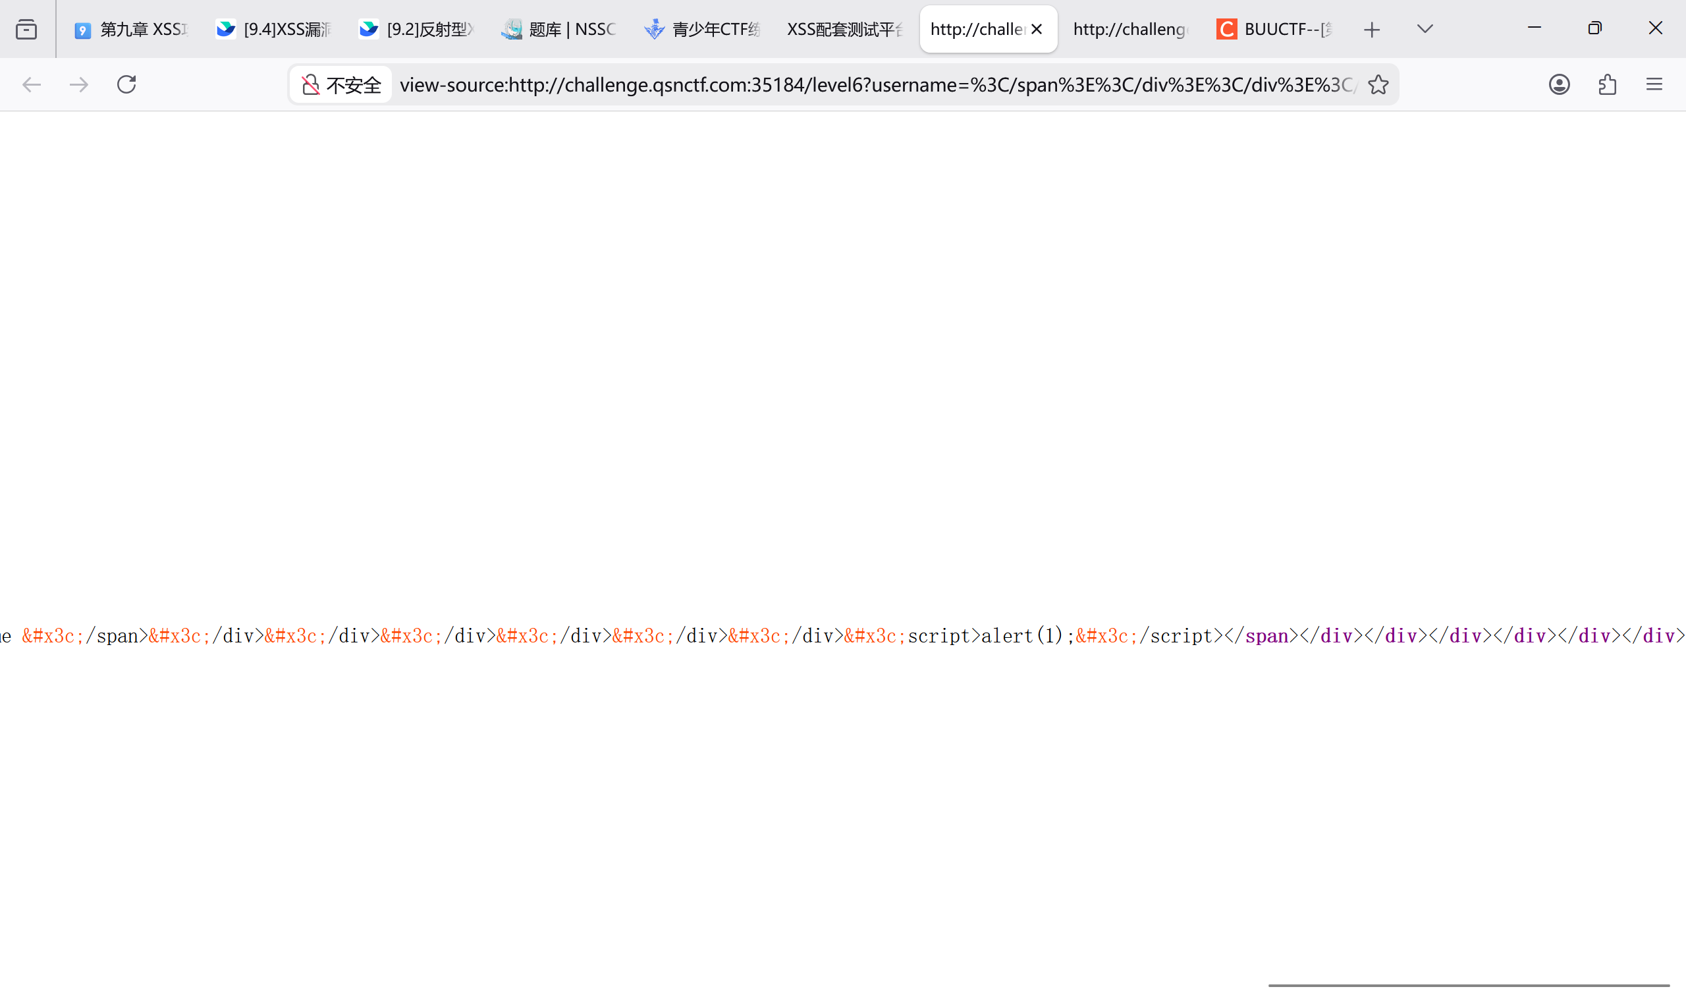Click the view-source URL address field

877,84
